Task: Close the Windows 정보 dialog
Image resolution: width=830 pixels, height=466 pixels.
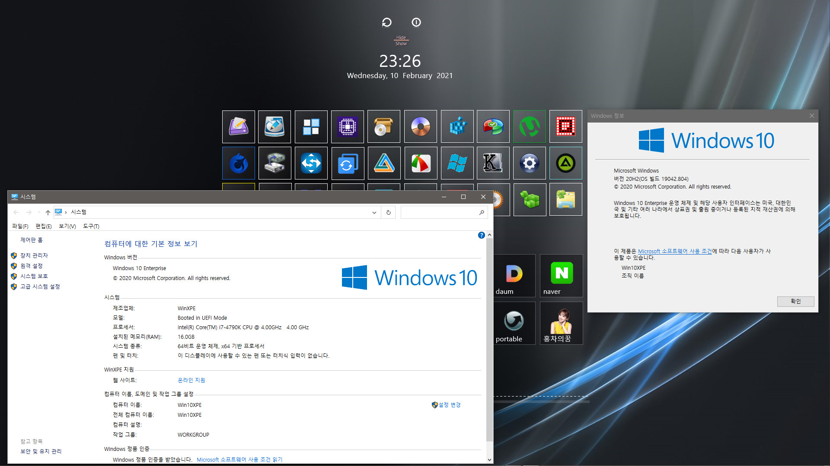Action: (x=811, y=116)
